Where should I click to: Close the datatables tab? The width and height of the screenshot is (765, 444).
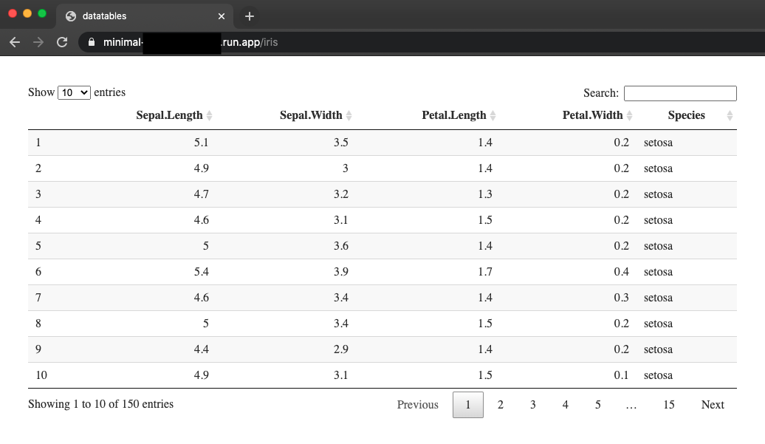point(222,16)
